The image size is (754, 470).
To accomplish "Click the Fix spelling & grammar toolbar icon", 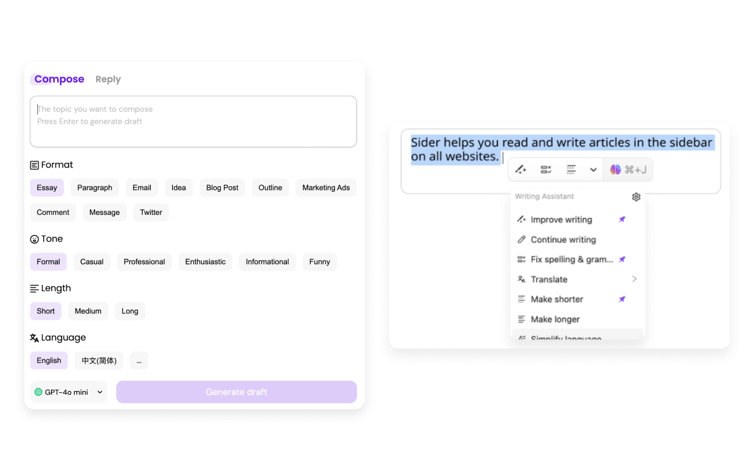I will click(x=545, y=169).
